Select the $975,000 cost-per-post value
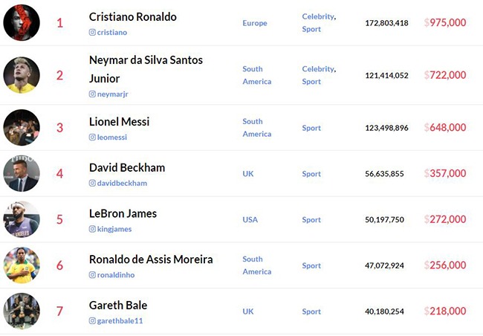 click(445, 22)
